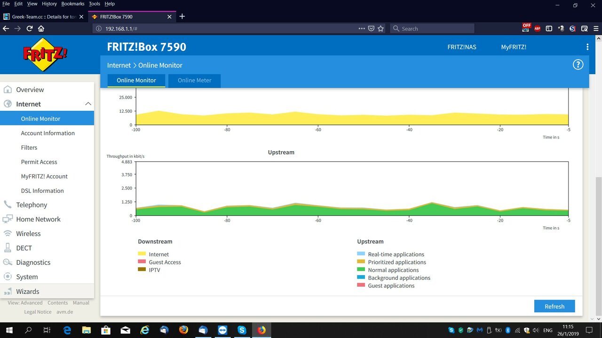
Task: Switch to the Greek-Team.cc browser tab
Action: (43, 16)
